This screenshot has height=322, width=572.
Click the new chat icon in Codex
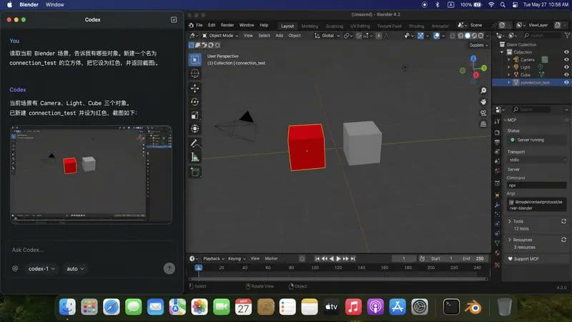tap(174, 20)
